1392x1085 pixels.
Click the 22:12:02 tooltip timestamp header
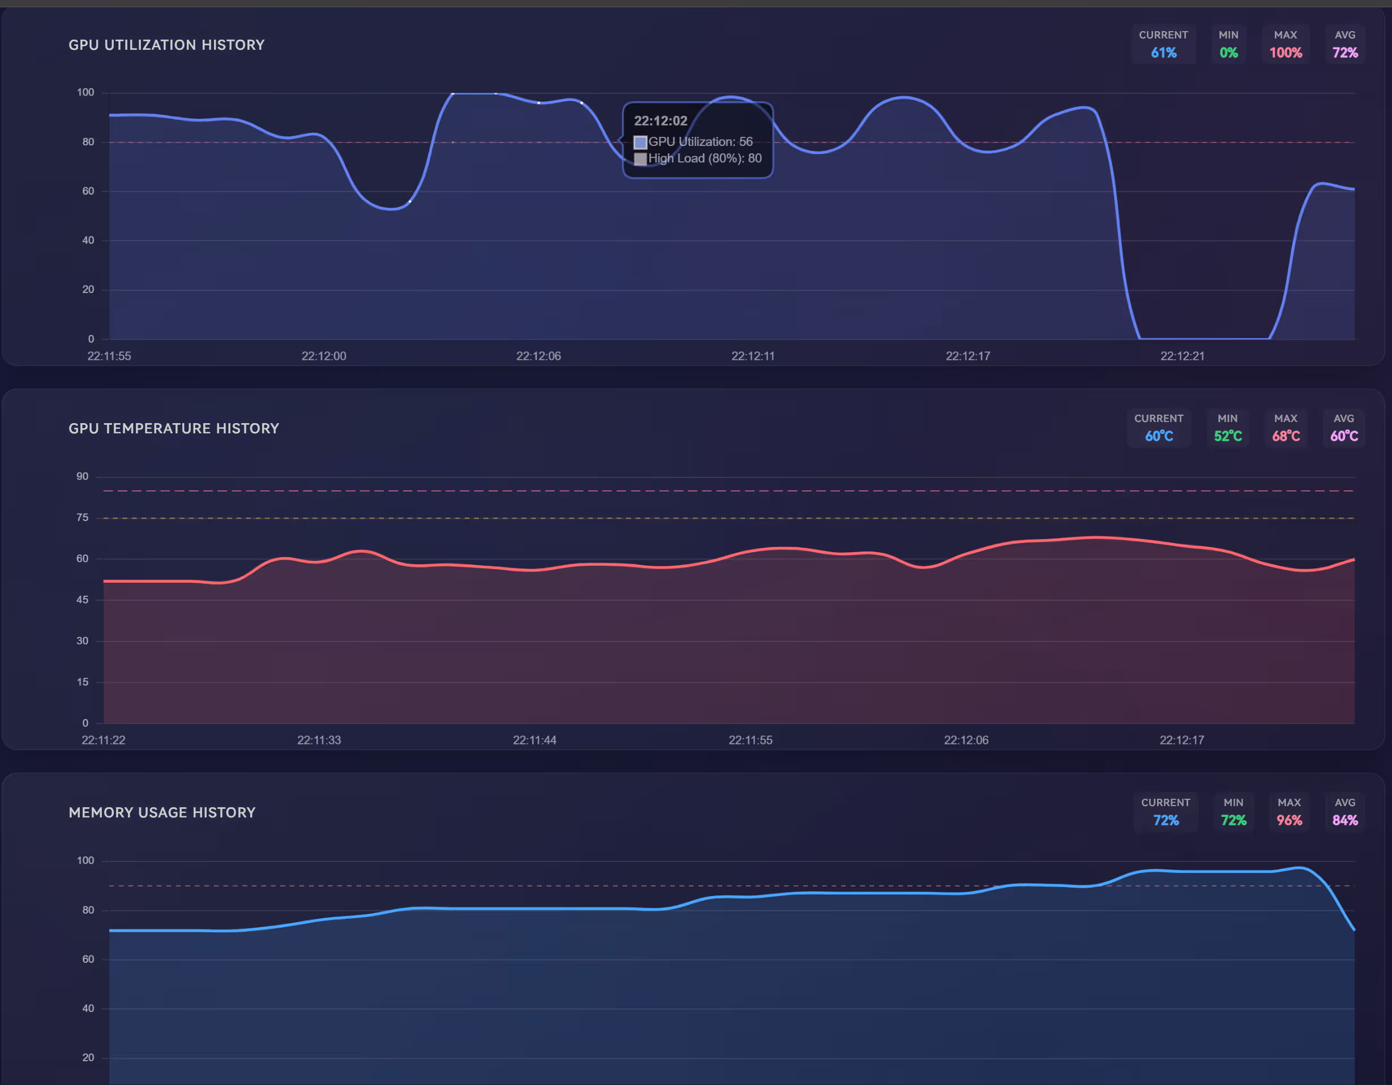coord(660,121)
